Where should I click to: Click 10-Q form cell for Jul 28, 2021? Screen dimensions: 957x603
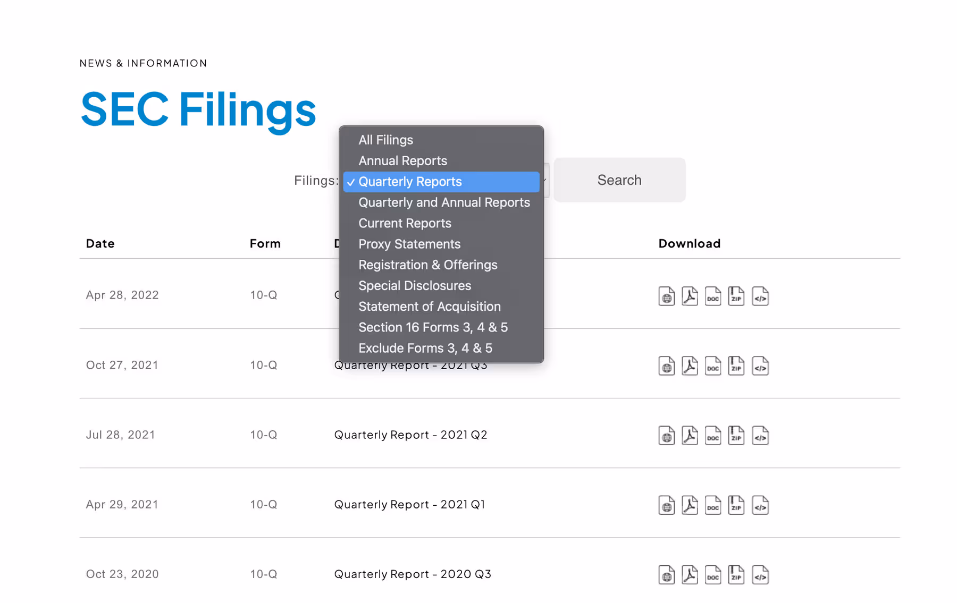[264, 435]
